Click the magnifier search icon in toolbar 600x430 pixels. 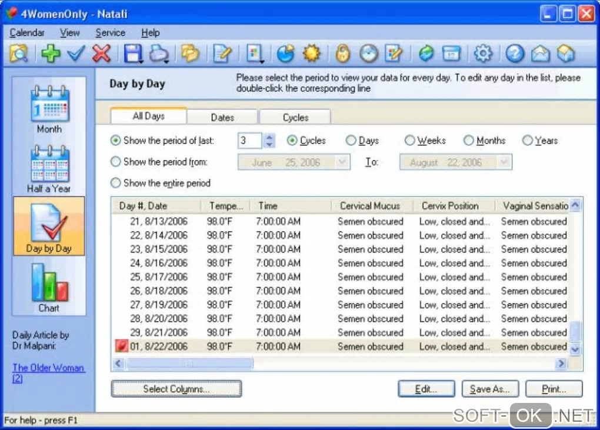[x=18, y=53]
